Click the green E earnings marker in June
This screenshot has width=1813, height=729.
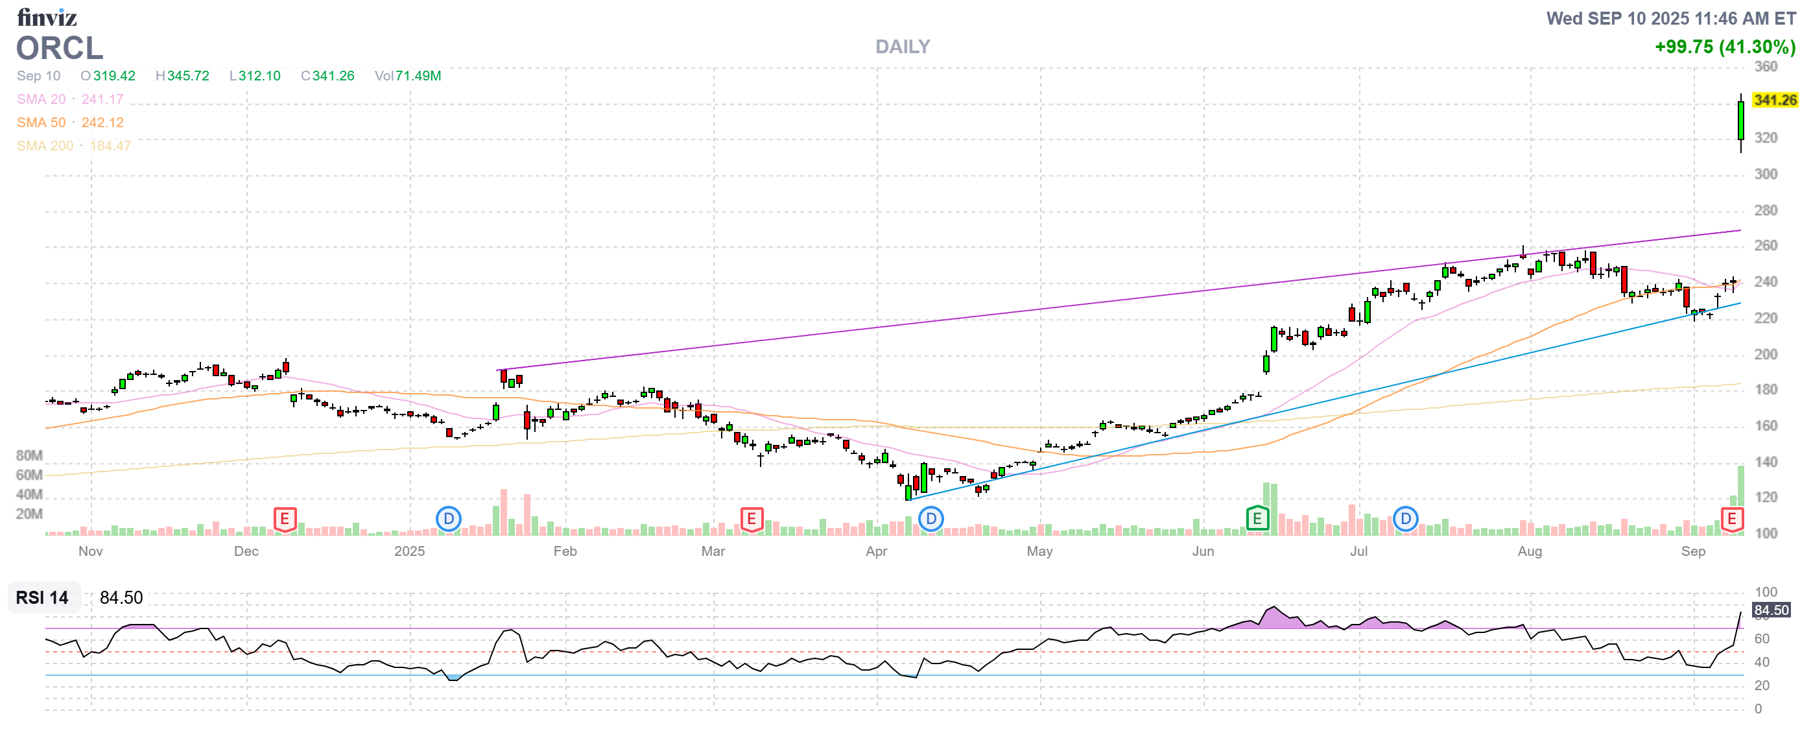pyautogui.click(x=1257, y=519)
